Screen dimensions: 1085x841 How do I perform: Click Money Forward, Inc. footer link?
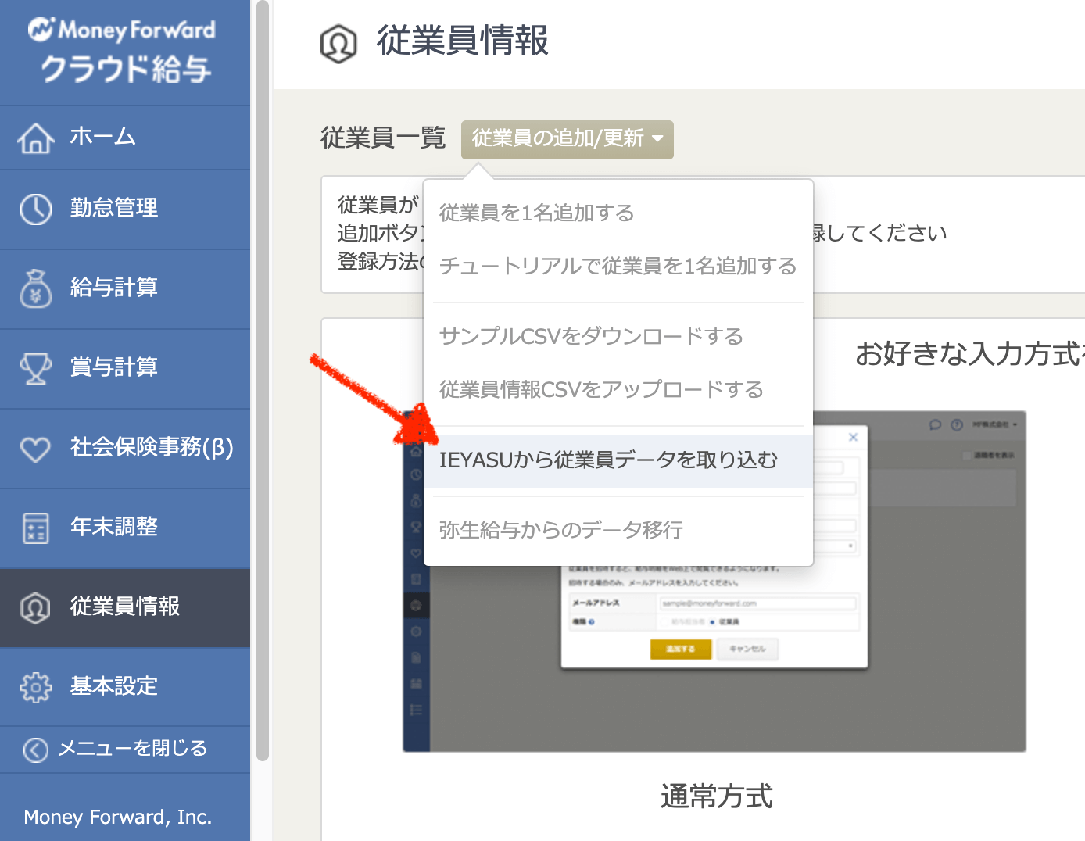point(118,817)
